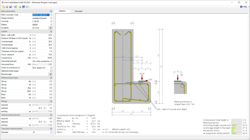Open the Transverse reinforcement Diameter dropdown
Viewport: 250px width, 140px height.
click(x=51, y=132)
